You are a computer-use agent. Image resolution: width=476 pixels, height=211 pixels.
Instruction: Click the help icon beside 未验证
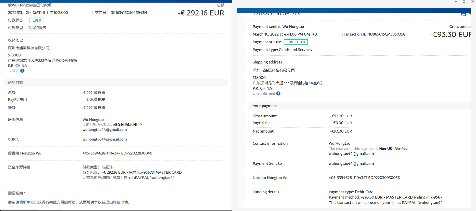click(22, 71)
